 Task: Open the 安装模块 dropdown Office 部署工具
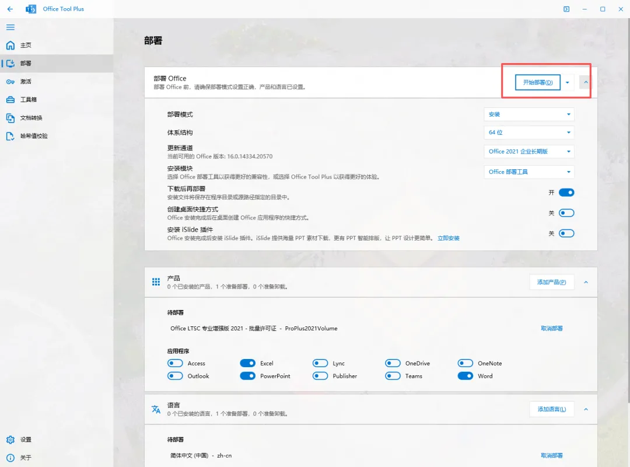[x=529, y=172]
